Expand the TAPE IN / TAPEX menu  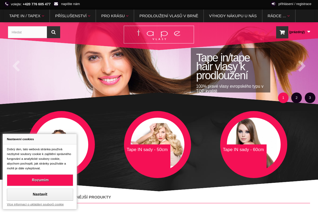[x=26, y=16]
